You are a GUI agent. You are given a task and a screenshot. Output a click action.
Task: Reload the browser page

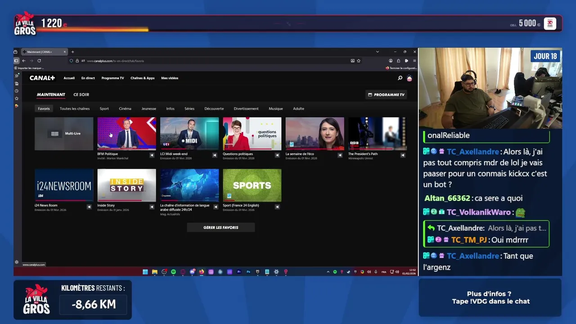tap(39, 61)
